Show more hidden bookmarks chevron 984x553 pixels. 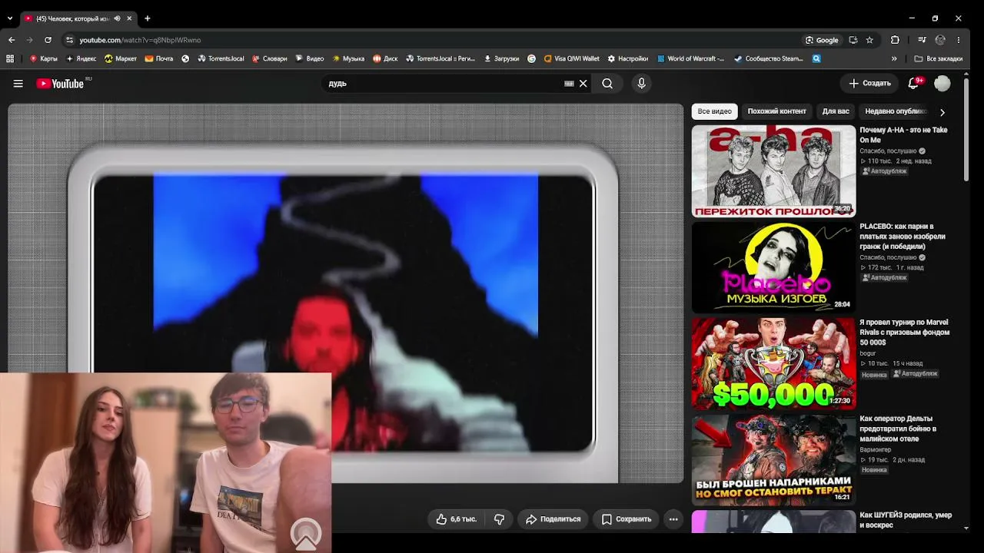pos(894,58)
